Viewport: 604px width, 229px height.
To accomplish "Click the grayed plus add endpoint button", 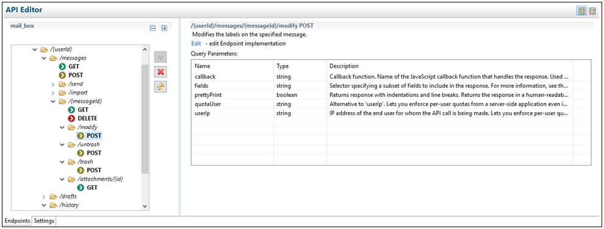I will (x=161, y=57).
